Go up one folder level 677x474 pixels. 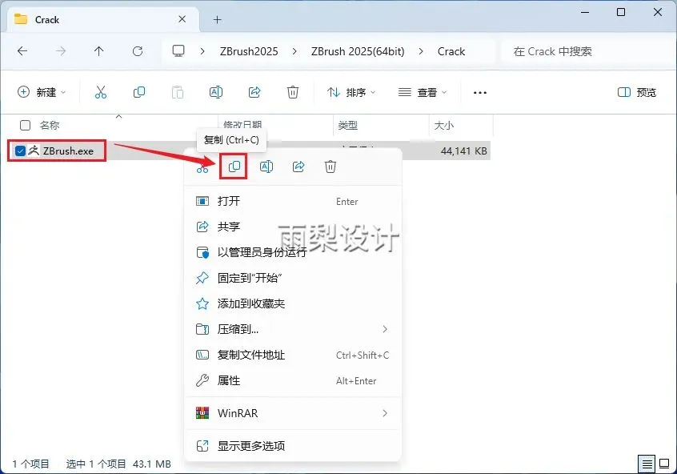point(99,51)
